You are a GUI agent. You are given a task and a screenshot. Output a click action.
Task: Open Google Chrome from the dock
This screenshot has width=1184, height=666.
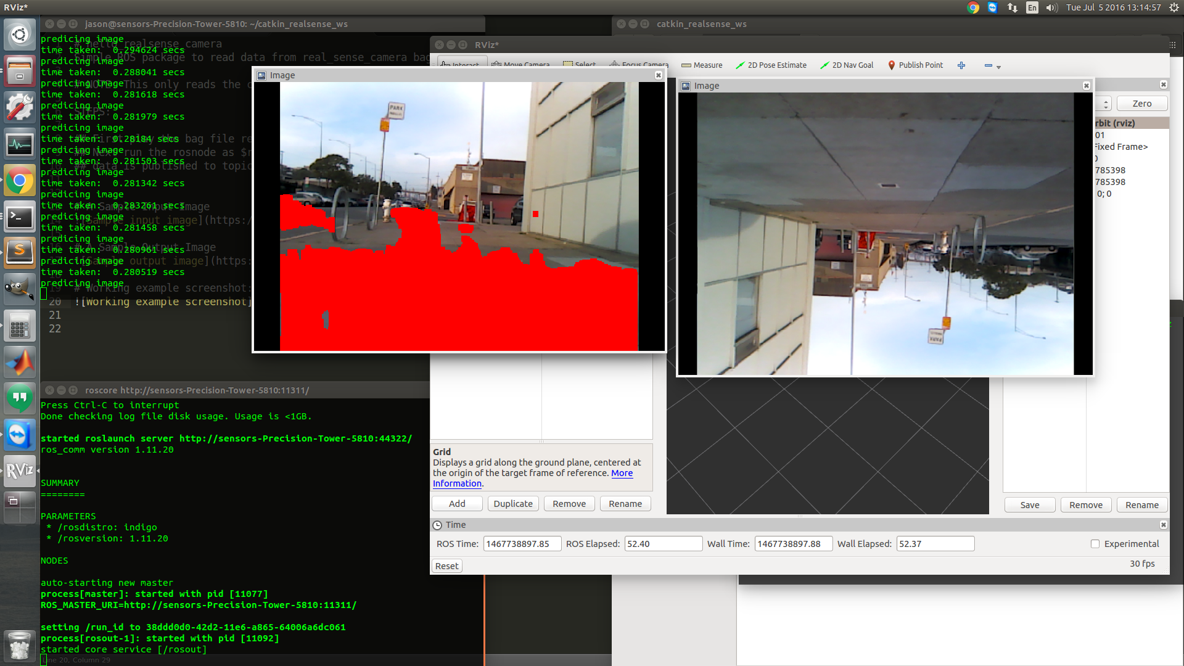pos(19,181)
